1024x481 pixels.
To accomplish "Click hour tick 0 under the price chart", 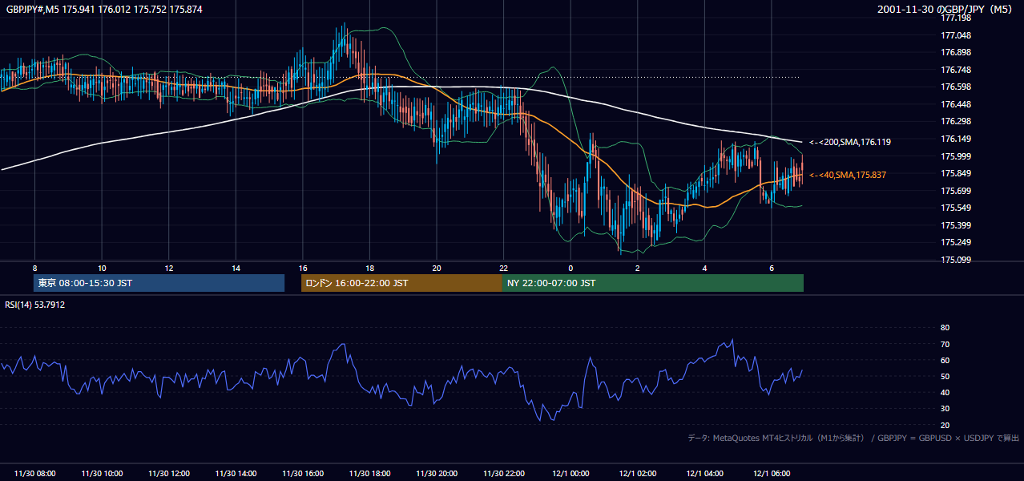I will point(570,268).
